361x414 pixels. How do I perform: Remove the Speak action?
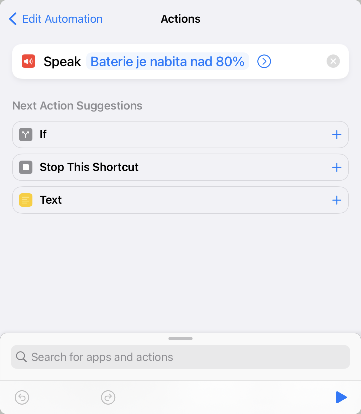click(333, 61)
